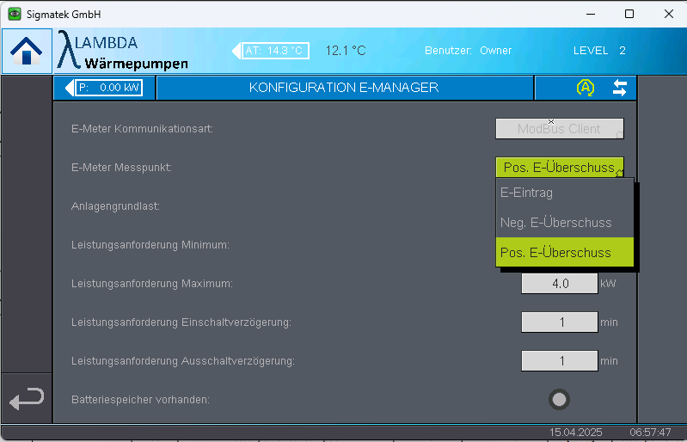The height and width of the screenshot is (442, 687).
Task: Maximize the Sigmatek GmbH window
Action: pos(629,14)
